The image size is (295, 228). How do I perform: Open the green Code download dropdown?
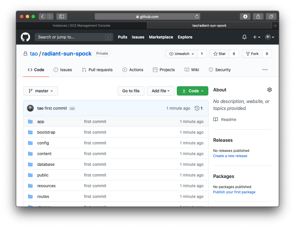click(192, 91)
